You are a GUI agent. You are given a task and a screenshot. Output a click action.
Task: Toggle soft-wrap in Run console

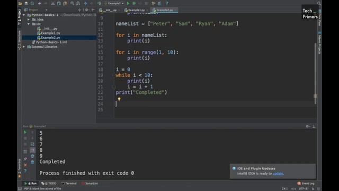coord(32,144)
